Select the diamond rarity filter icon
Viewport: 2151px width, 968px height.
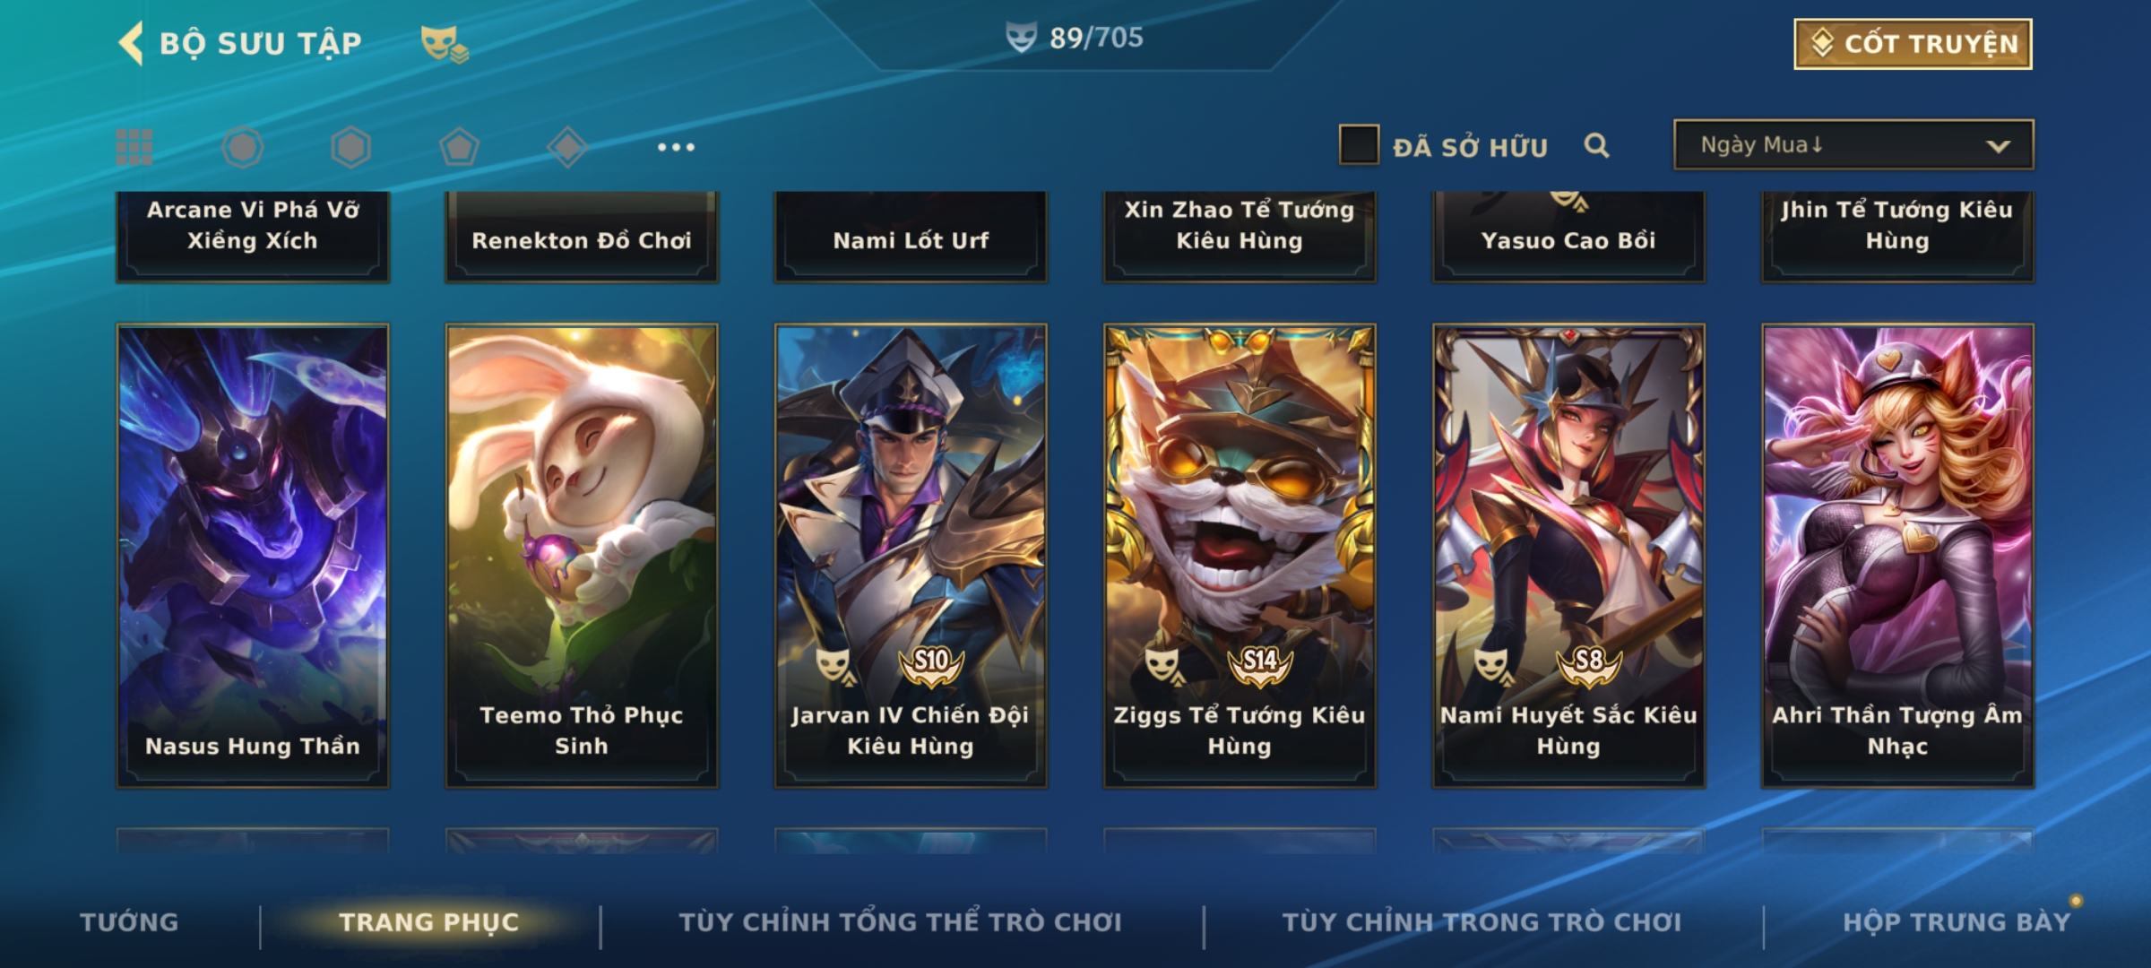pos(567,147)
